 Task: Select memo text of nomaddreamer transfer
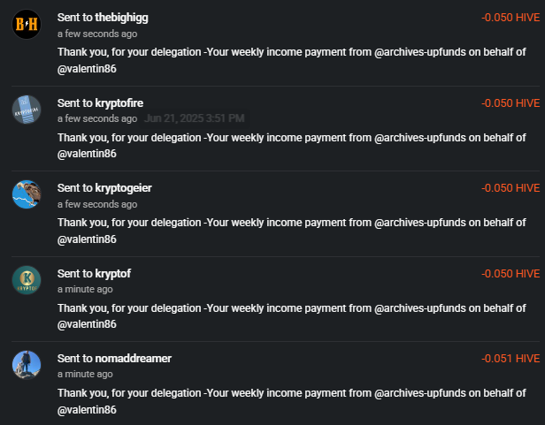(x=292, y=401)
